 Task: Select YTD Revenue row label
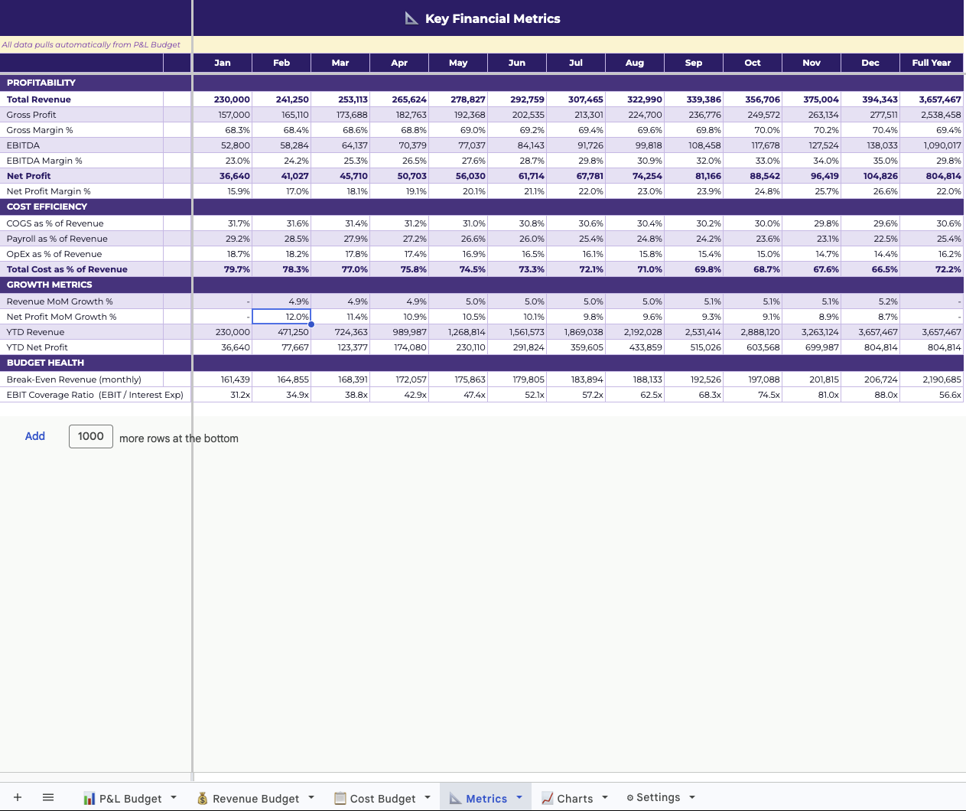pos(35,332)
